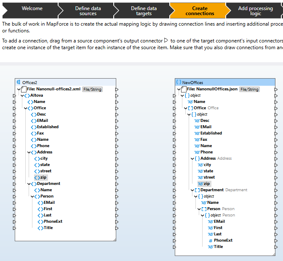The width and height of the screenshot is (283, 261).
Task: Click the Office array icon in NewOffices
Action: coord(190,108)
